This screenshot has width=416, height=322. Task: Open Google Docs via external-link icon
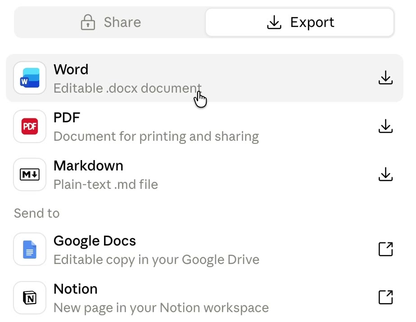[x=385, y=249]
